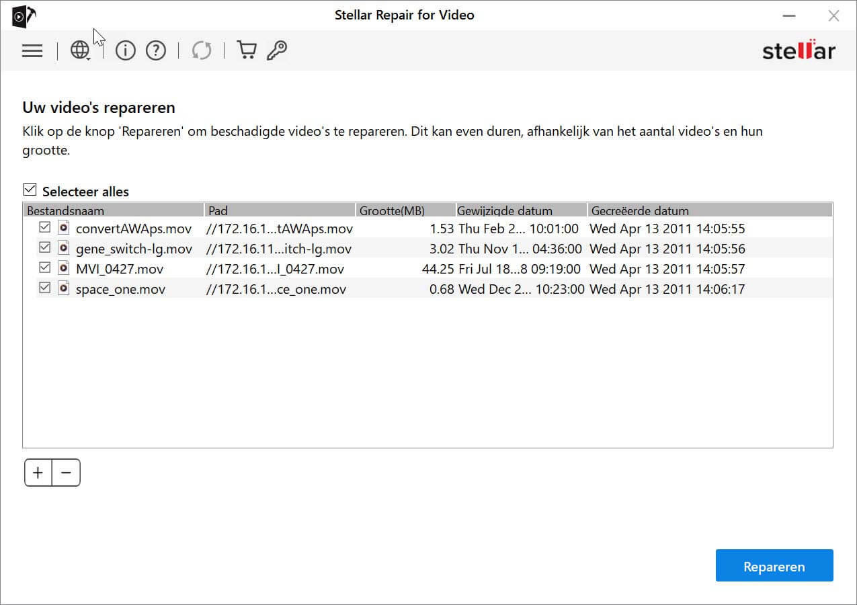Select file name gene_switch-lg.mov
This screenshot has width=857, height=605.
pyautogui.click(x=134, y=249)
